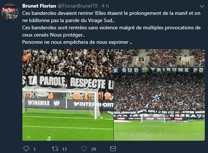Open tweet options chevron menu
Image resolution: width=208 pixels, height=153 pixels.
point(202,6)
